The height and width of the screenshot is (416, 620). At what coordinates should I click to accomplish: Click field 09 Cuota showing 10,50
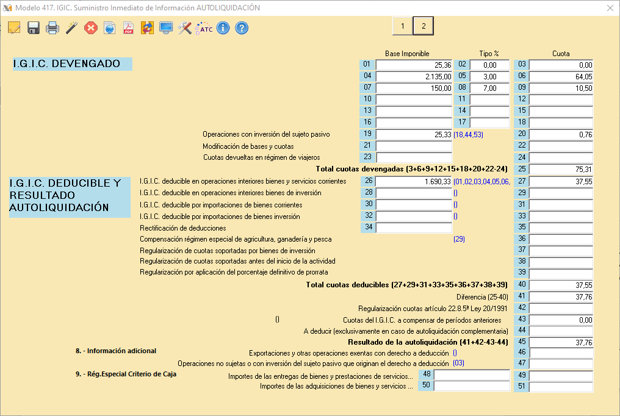[561, 88]
